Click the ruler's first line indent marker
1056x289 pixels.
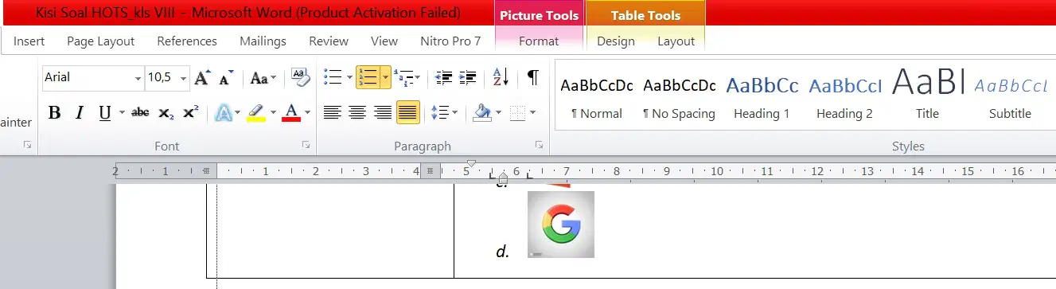tap(471, 164)
